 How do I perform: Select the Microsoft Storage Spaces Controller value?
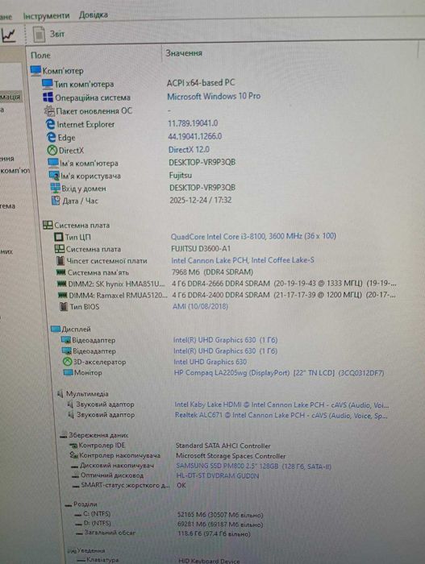231,456
